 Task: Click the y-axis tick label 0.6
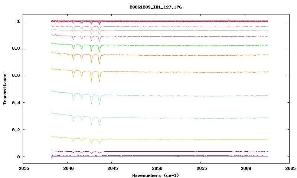(16, 75)
